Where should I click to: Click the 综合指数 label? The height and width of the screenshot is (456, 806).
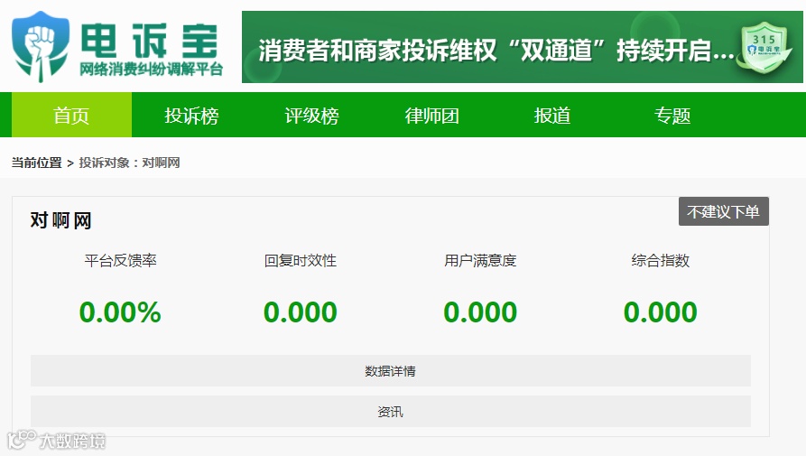pyautogui.click(x=660, y=261)
